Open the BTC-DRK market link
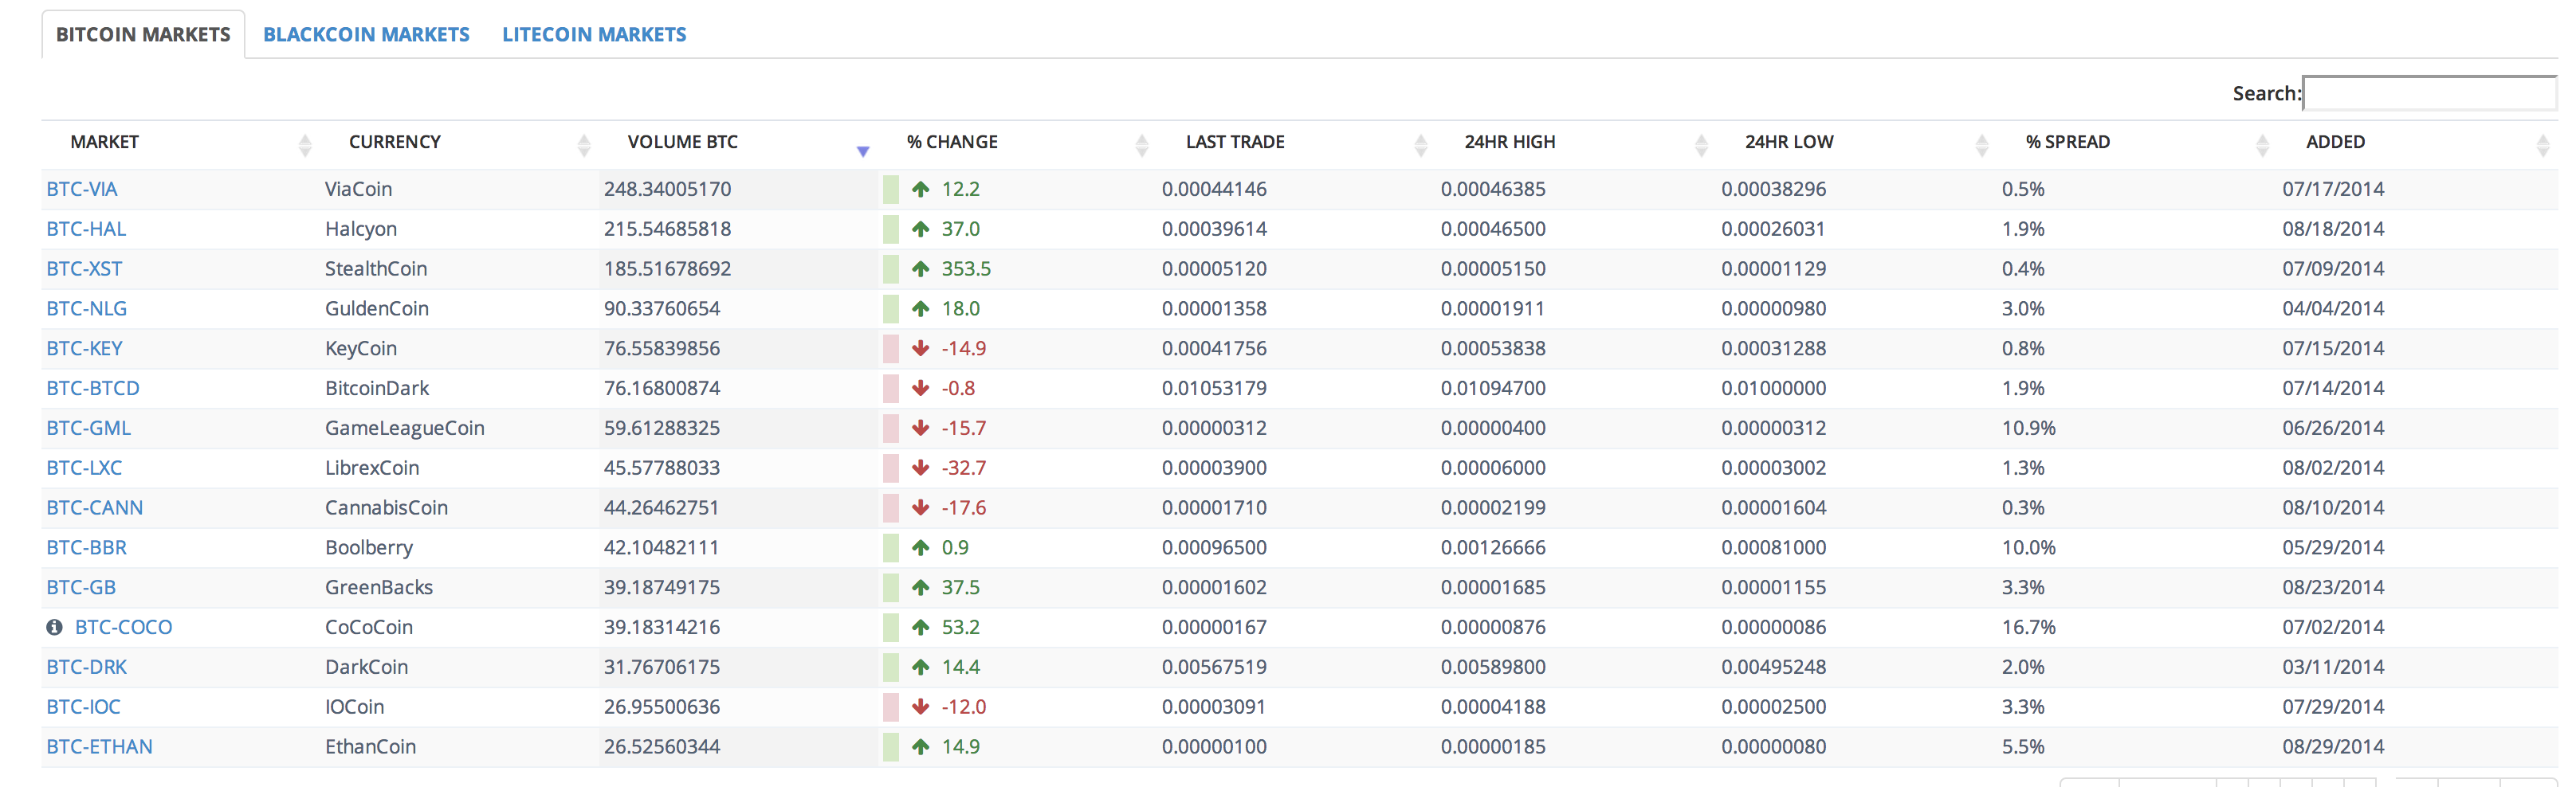The height and width of the screenshot is (787, 2576). tap(87, 667)
